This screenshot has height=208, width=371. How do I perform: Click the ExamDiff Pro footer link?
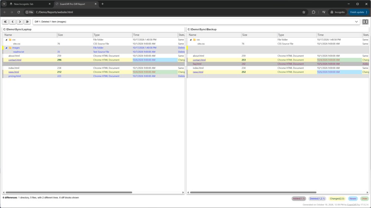coord(353,205)
